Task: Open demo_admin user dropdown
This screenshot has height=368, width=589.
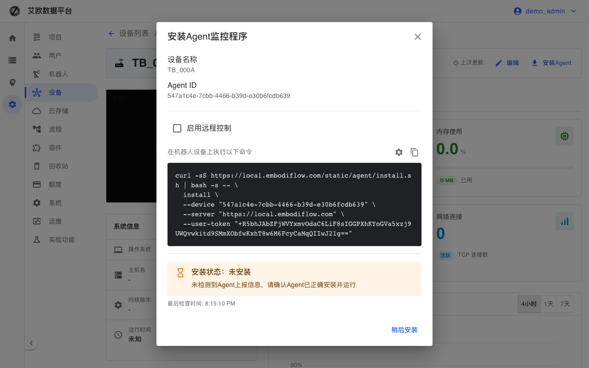Action: coord(545,11)
